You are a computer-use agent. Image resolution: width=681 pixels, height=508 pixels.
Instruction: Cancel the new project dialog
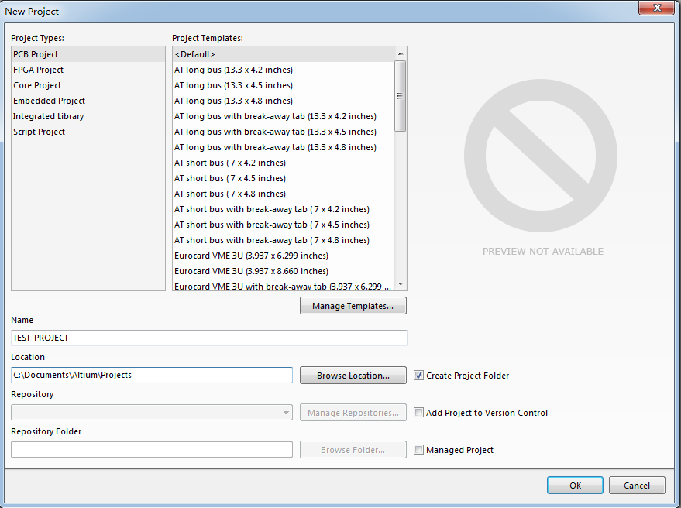click(636, 486)
